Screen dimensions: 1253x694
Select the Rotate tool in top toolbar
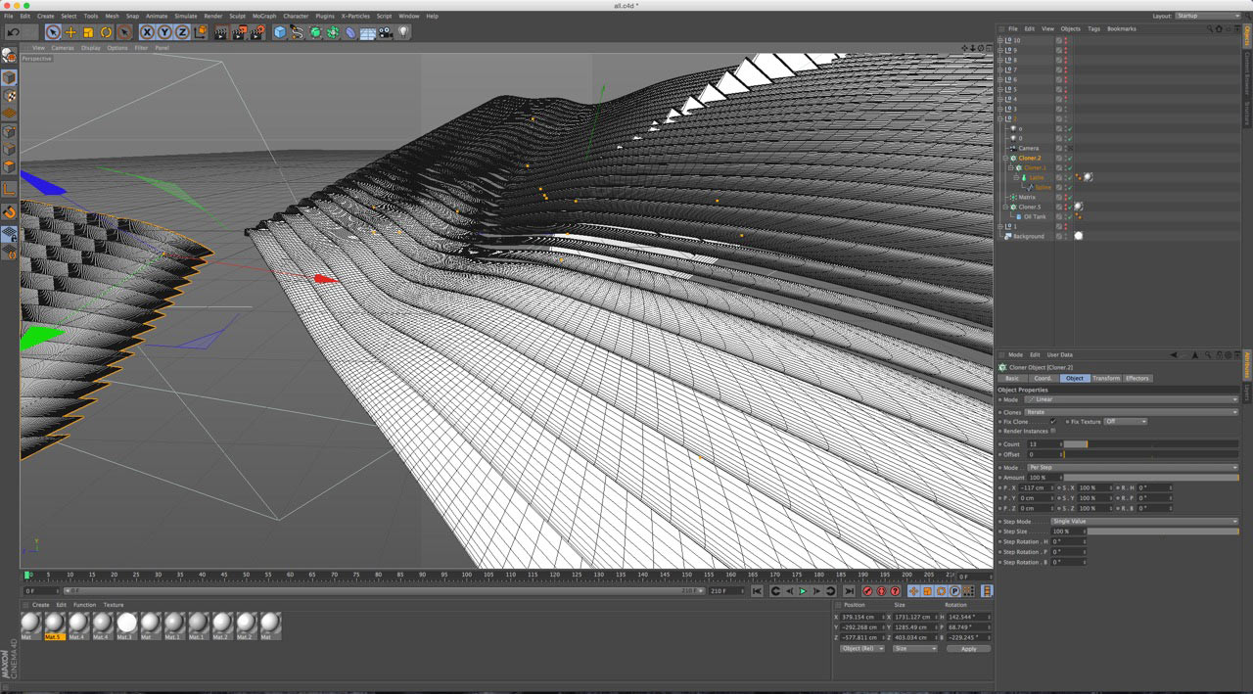[x=106, y=32]
